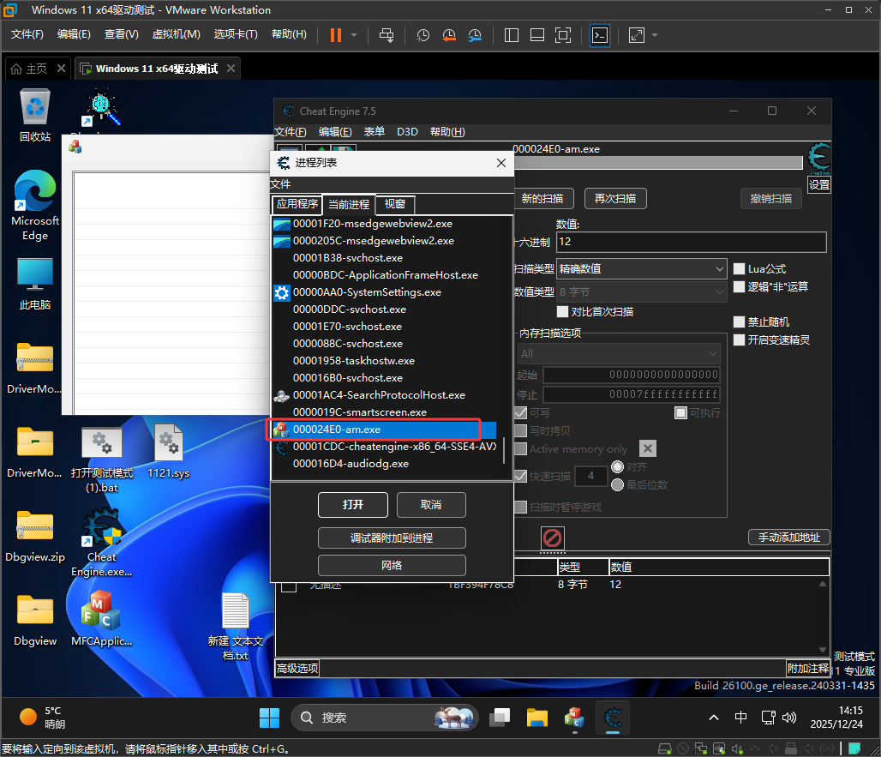Screen dimensions: 881x757
Task: Select the 1121.sys desktop file
Action: [169, 451]
